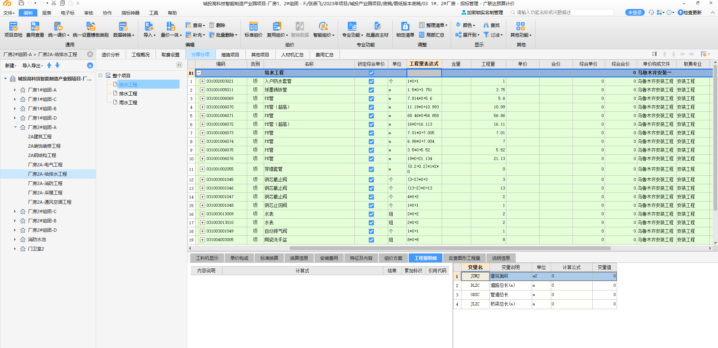Toggle lock checkbox for 穿墙套管 row
The height and width of the screenshot is (348, 718).
[x=371, y=169]
